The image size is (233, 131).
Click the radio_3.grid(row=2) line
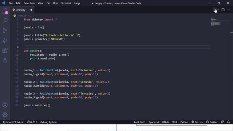(x=61, y=98)
